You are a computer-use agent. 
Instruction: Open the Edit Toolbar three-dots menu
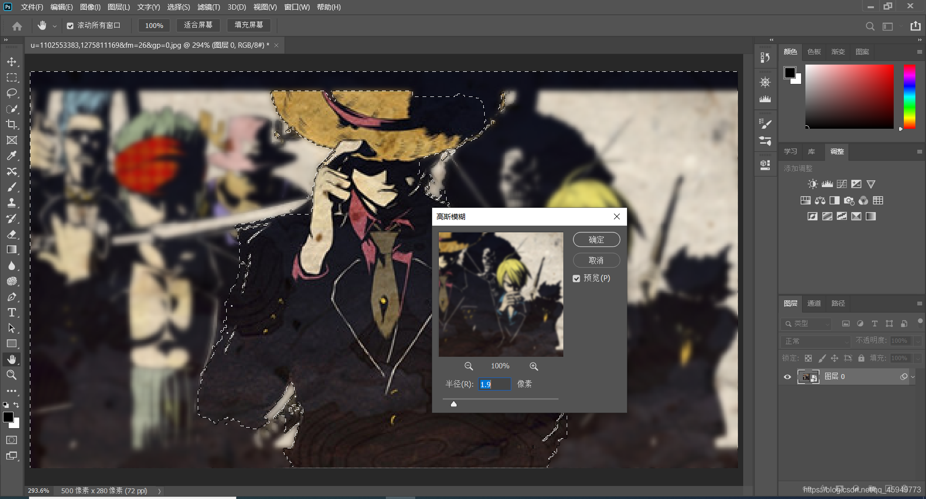pyautogui.click(x=12, y=391)
